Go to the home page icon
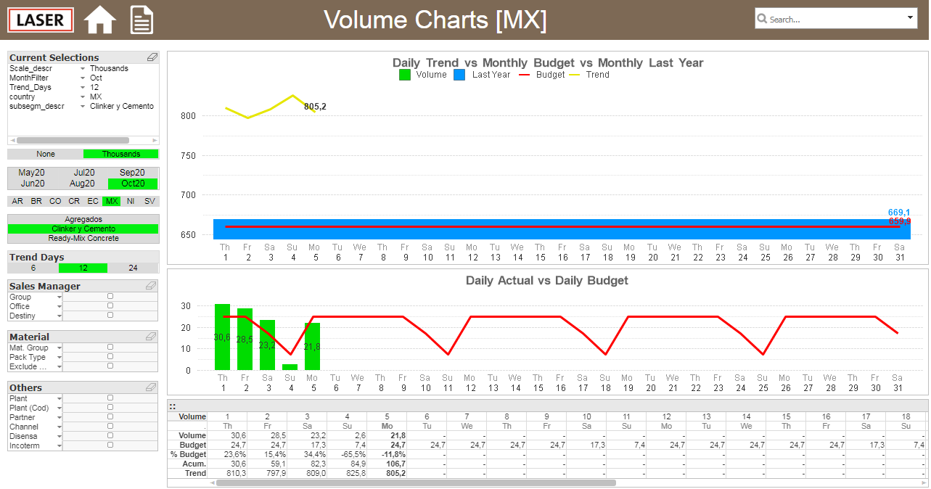The image size is (931, 489). (100, 20)
